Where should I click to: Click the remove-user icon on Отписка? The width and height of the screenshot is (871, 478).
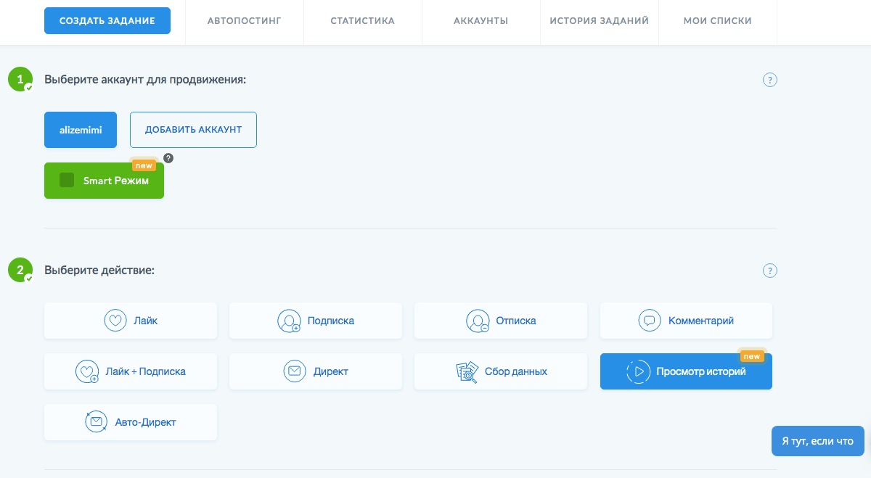(x=478, y=321)
